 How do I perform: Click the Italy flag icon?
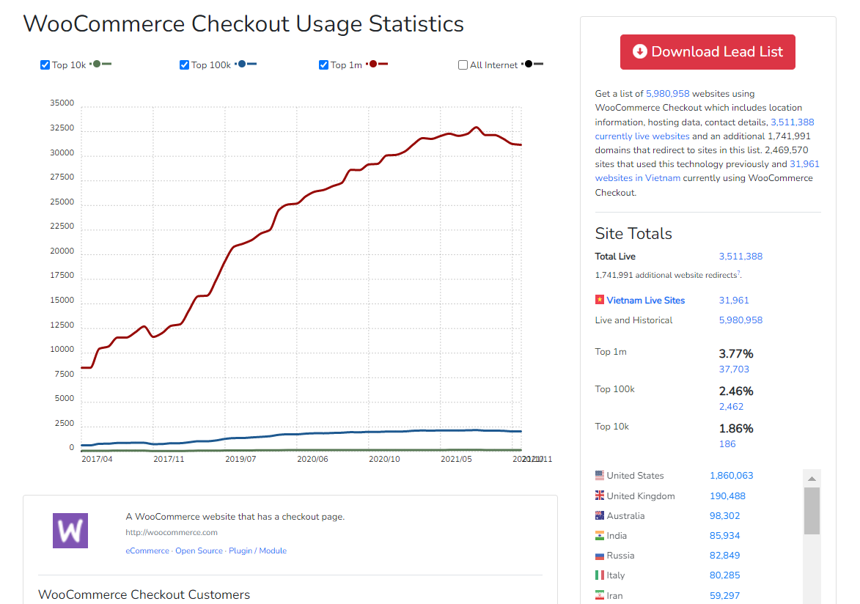600,575
